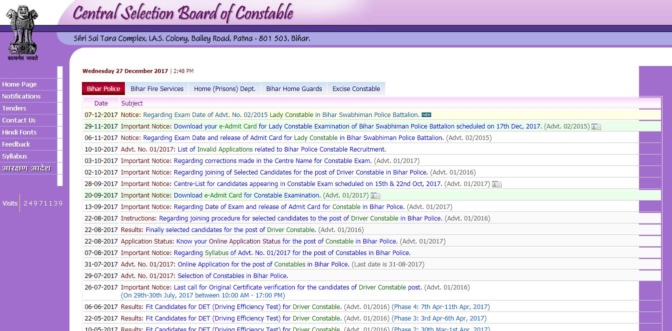Open Know your Online Application Status link
The image size is (672, 331).
pyautogui.click(x=287, y=241)
